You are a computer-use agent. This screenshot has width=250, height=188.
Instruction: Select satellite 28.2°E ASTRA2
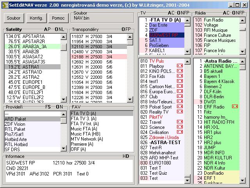click(x=33, y=77)
